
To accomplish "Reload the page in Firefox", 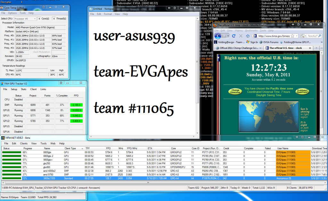I will 233,36.
